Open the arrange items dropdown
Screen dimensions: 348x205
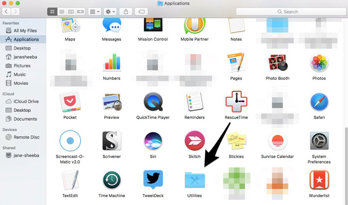pos(93,11)
